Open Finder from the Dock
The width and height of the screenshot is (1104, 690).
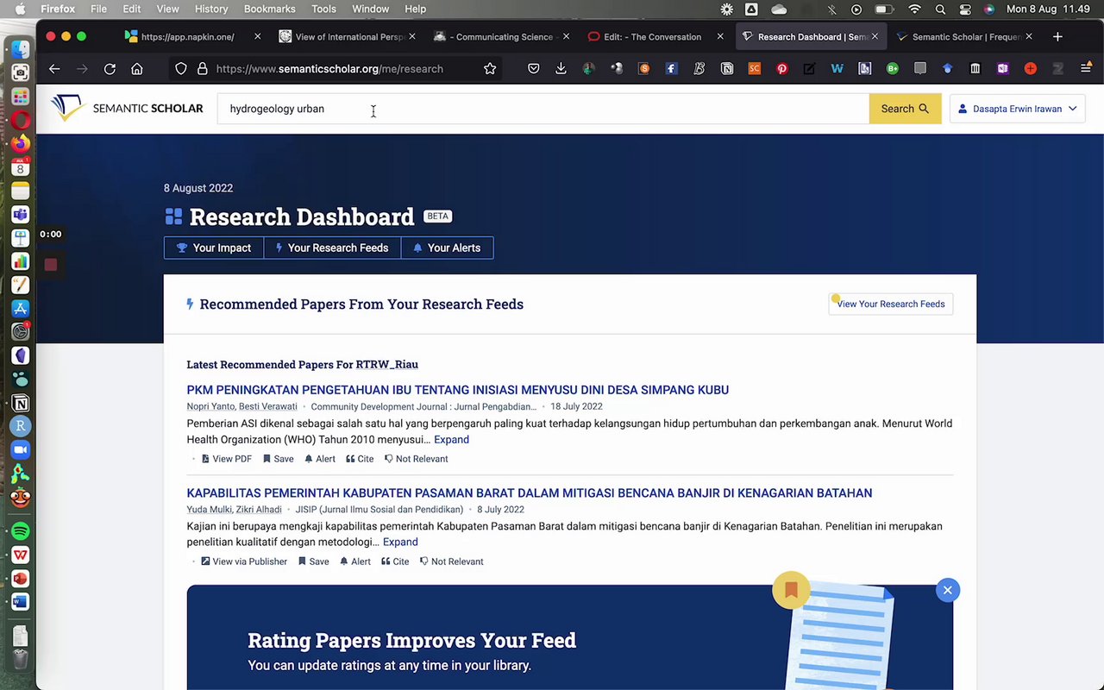[21, 49]
